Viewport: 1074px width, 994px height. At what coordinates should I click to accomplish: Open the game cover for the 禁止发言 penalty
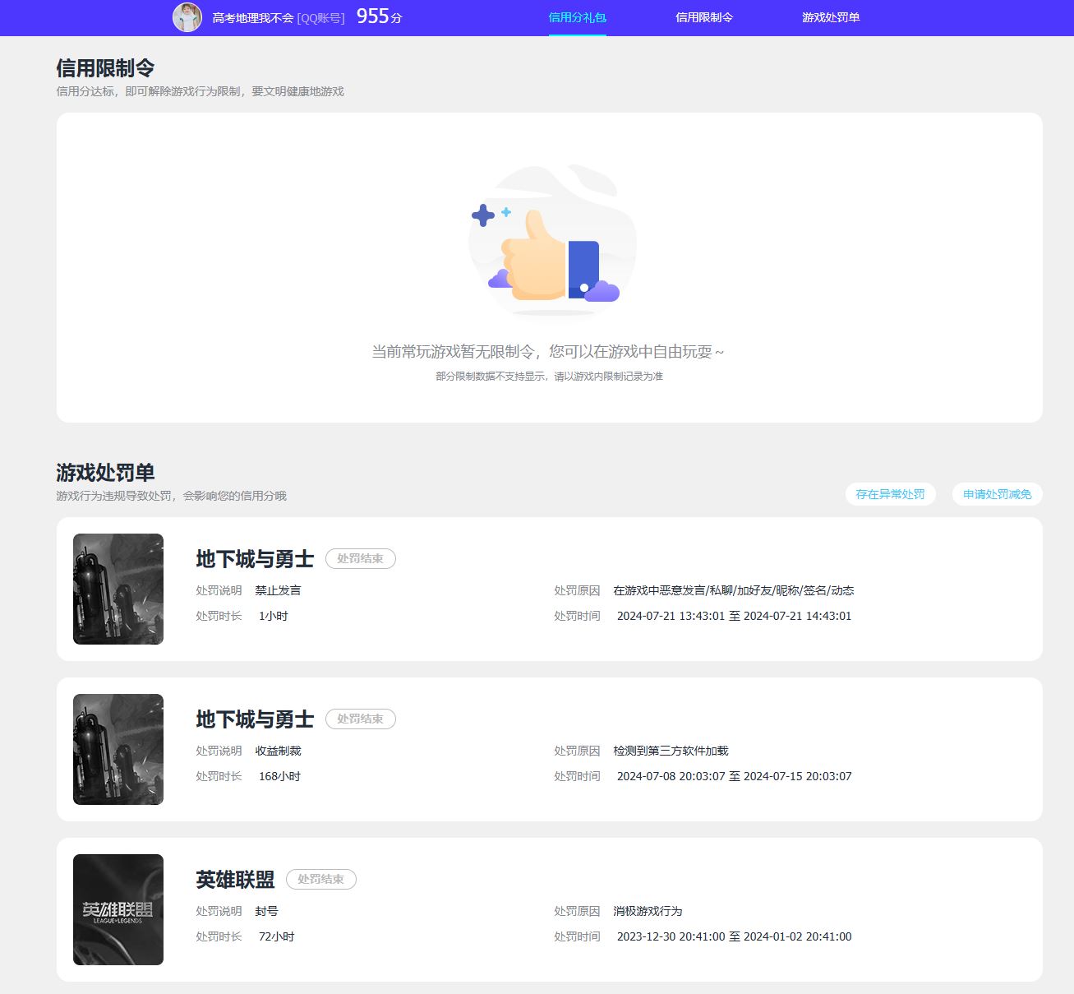[x=118, y=589]
